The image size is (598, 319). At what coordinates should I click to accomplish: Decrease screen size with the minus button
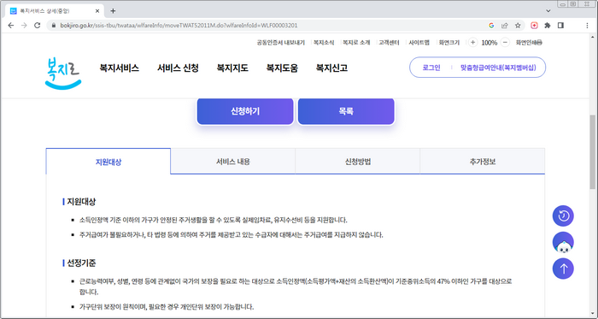[505, 43]
